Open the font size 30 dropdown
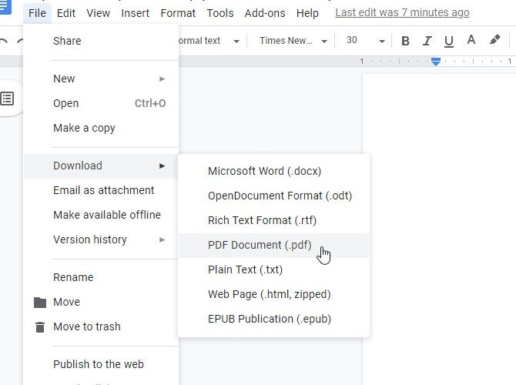The image size is (516, 385). [x=365, y=41]
